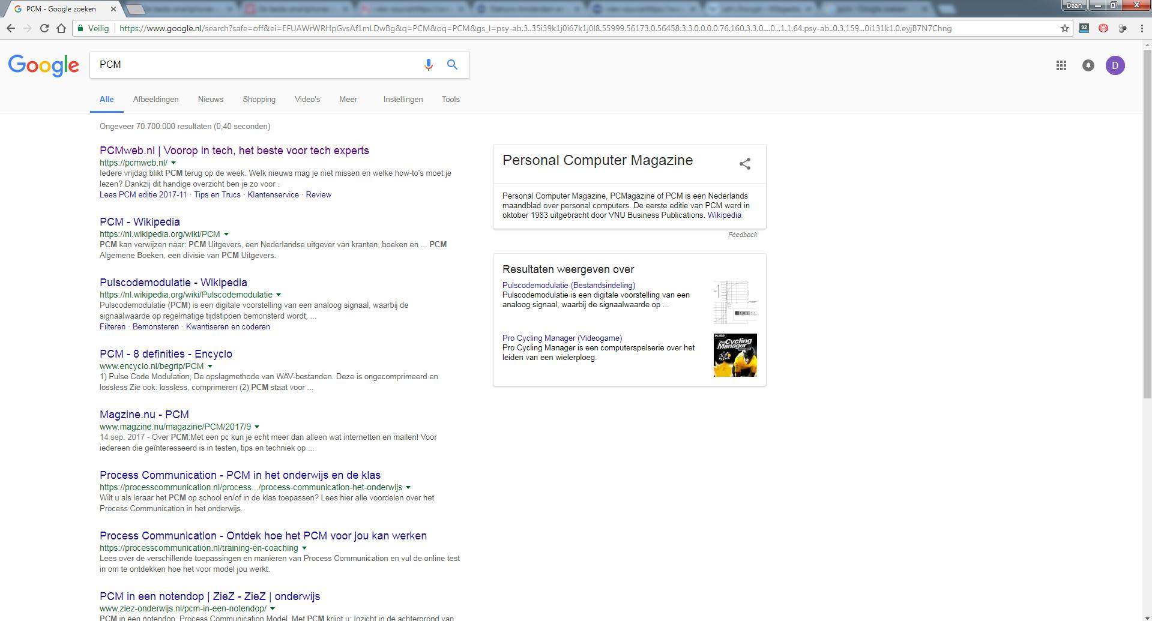Open the Daan profile switcher button
This screenshot has height=621, width=1152.
[x=1074, y=5]
